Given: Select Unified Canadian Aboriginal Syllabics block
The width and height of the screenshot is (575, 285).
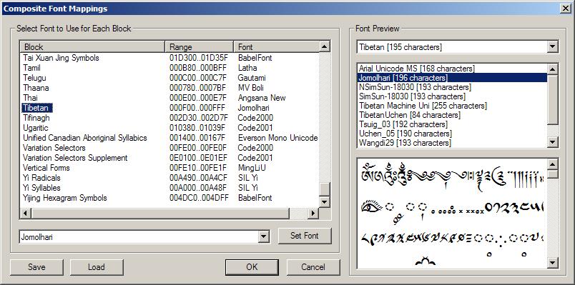Looking at the screenshot, I should coord(84,138).
